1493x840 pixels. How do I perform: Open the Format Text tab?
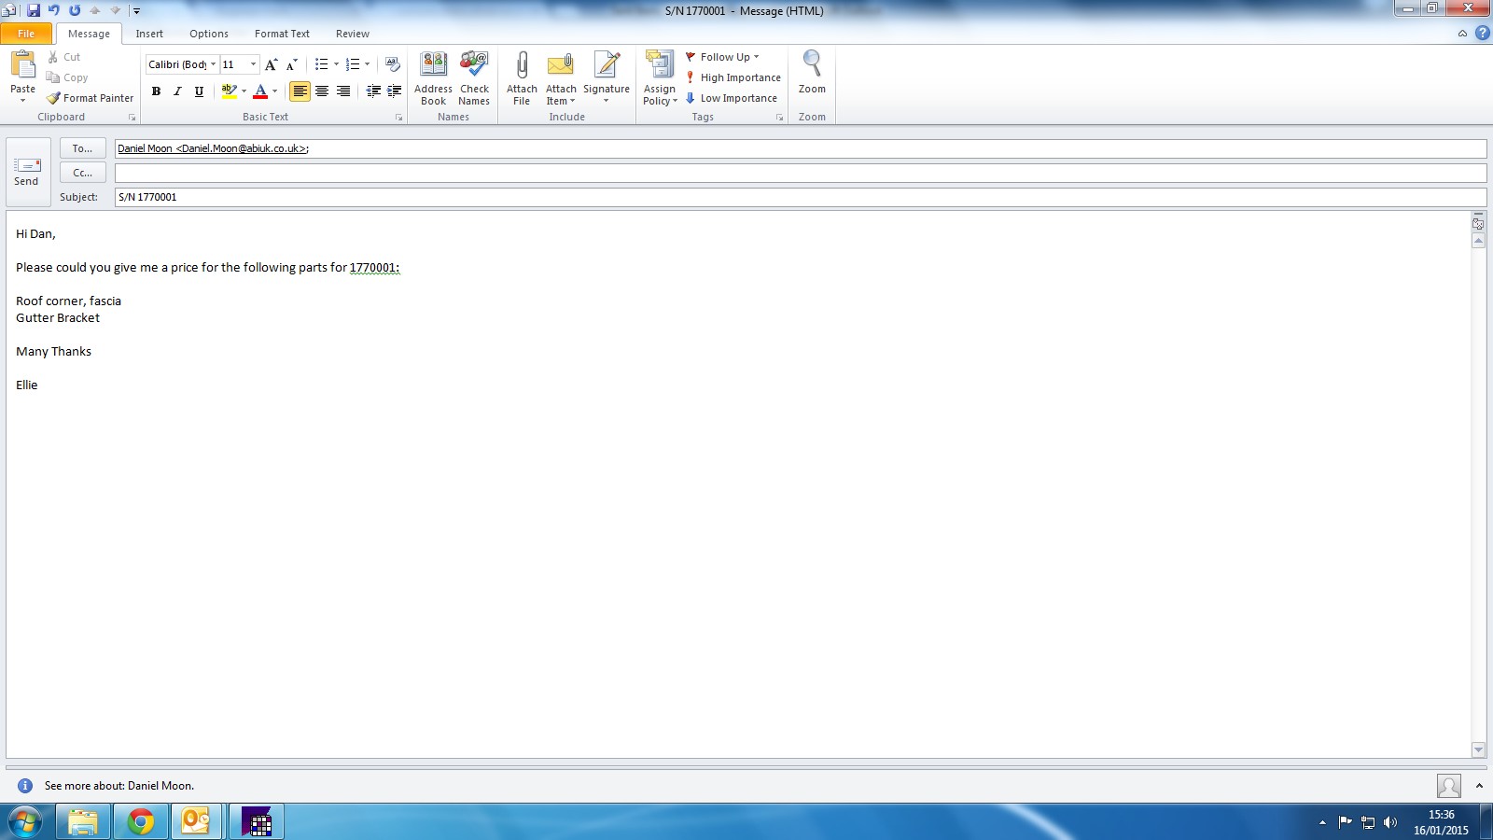pyautogui.click(x=282, y=34)
